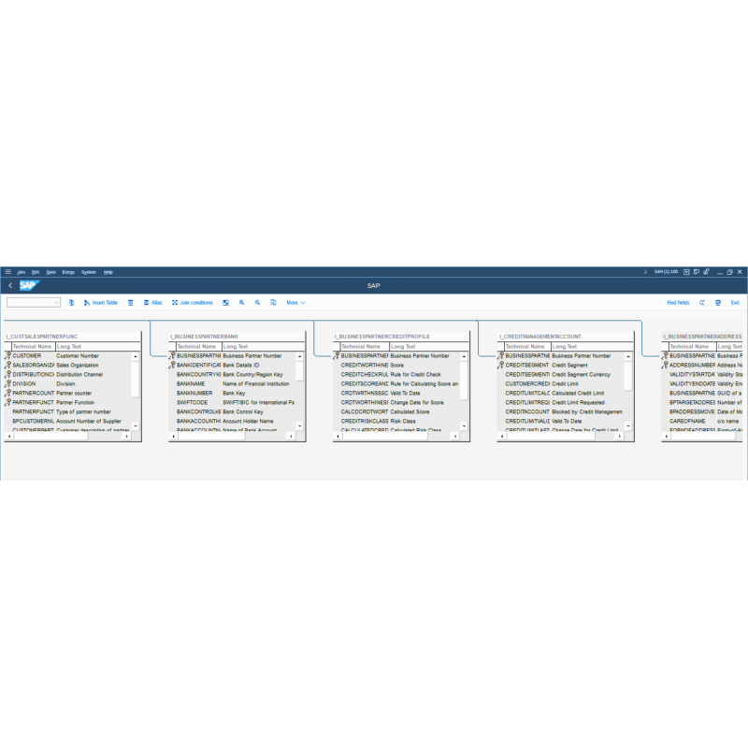Screen dimensions: 748x748
Task: Expand the session list chevron near S4H (1)
Action: tap(646, 272)
